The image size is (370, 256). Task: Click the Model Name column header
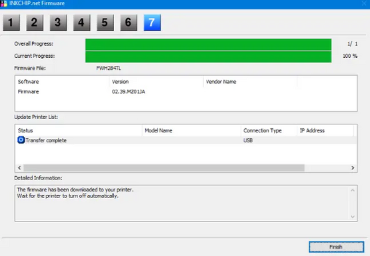tap(191, 130)
